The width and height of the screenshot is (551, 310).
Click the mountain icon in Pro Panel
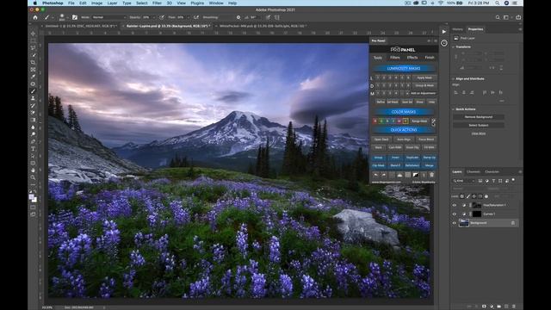pyautogui.click(x=399, y=175)
